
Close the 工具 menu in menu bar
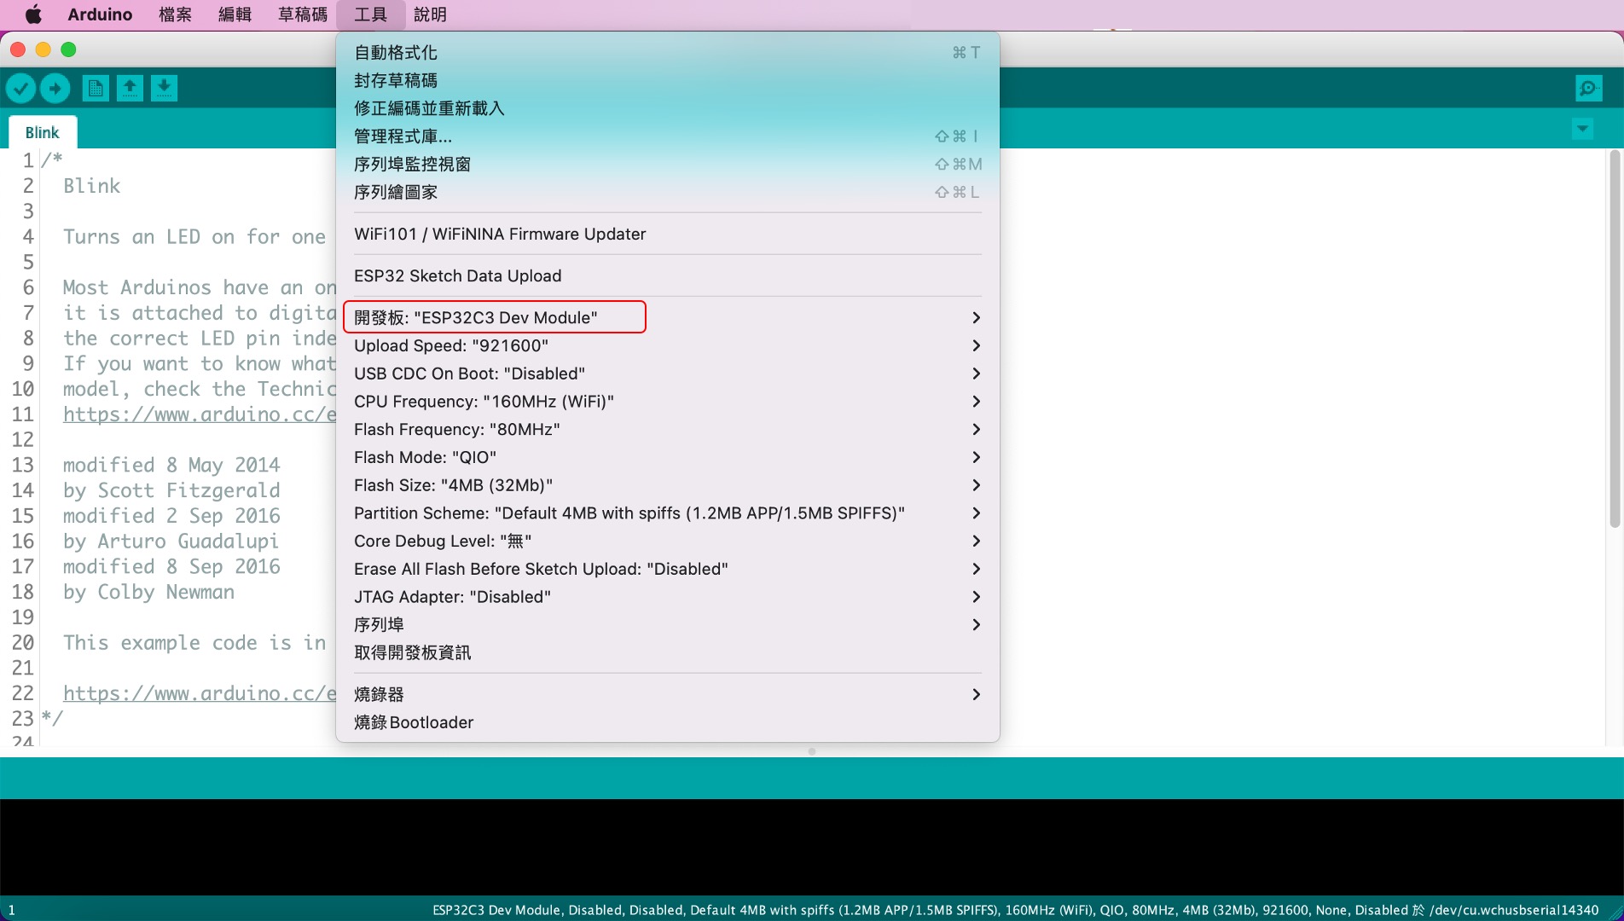[370, 14]
